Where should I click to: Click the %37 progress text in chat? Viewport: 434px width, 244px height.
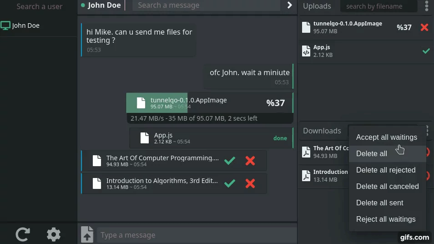(275, 103)
